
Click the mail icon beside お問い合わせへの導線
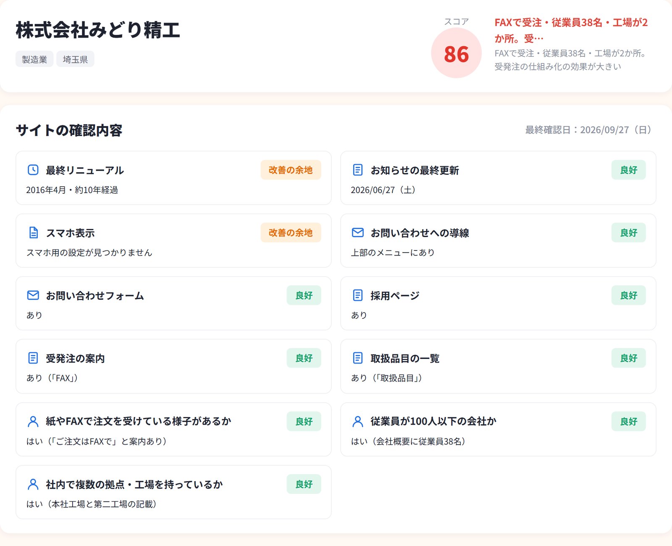click(358, 232)
